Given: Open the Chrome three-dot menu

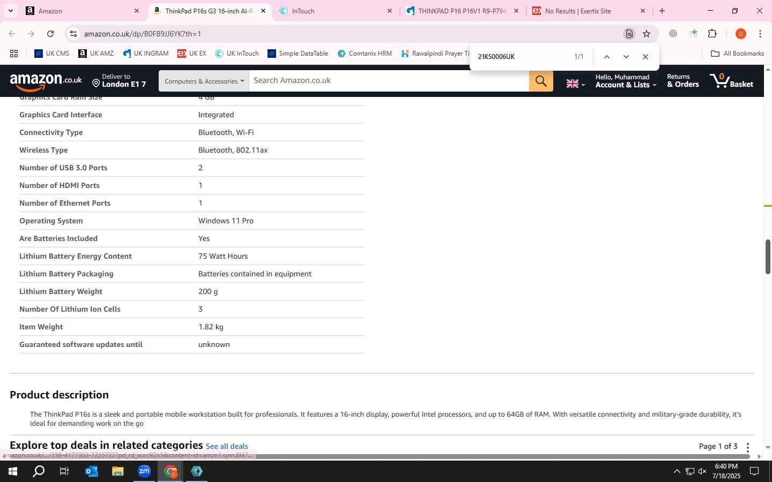Looking at the screenshot, I should (760, 34).
